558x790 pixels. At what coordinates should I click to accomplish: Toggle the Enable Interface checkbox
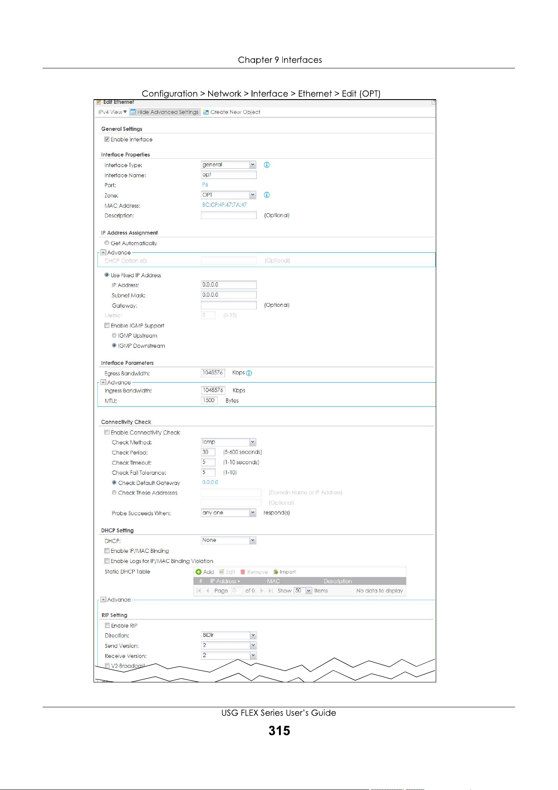click(x=107, y=140)
